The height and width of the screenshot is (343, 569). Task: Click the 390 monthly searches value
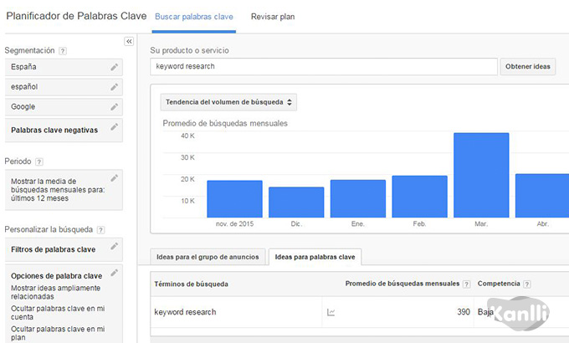tap(464, 312)
